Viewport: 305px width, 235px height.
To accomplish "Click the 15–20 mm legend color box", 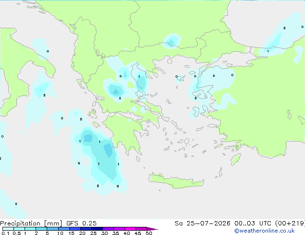I will pos(75,229).
